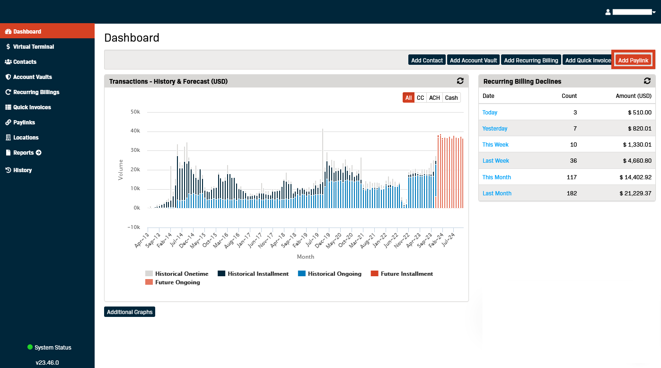661x368 pixels.
Task: Open Quick Invoices section
Action: click(47, 107)
